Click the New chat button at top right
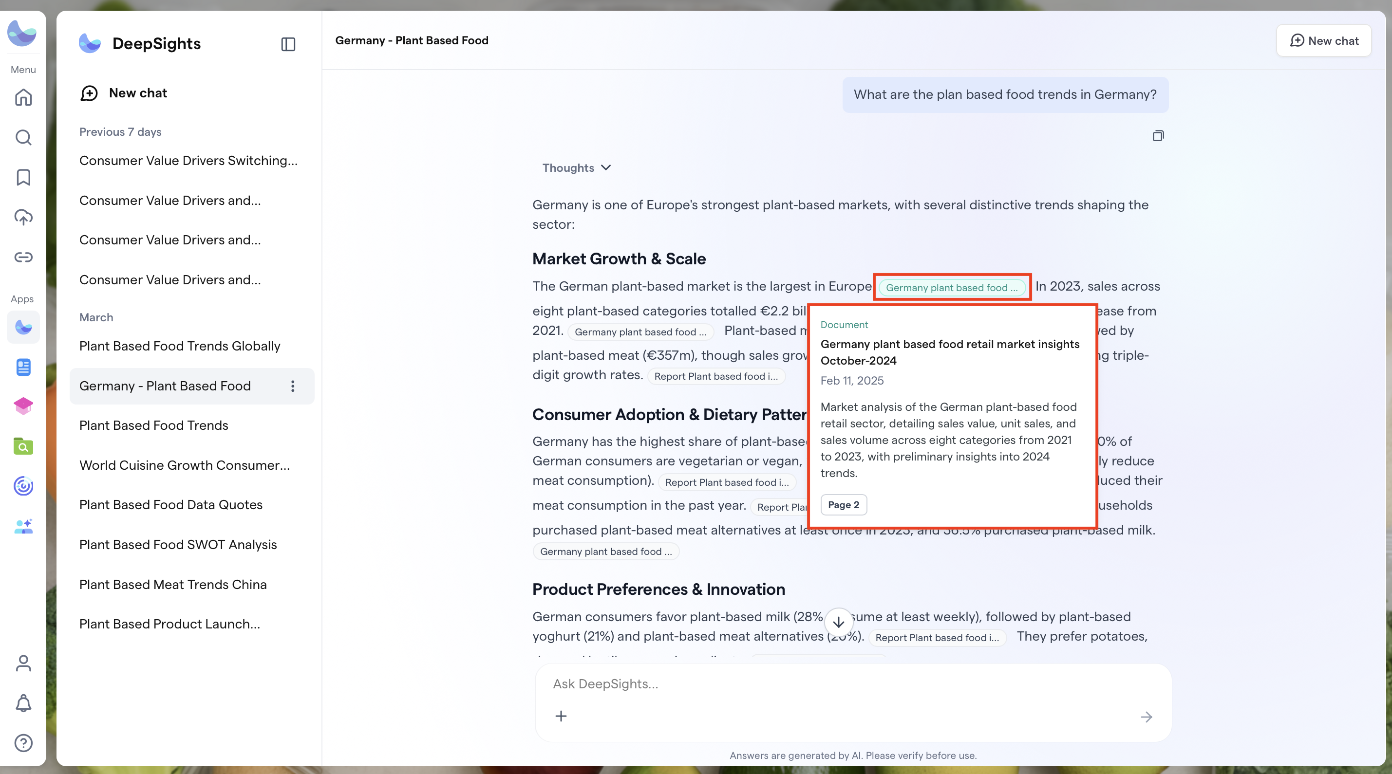This screenshot has width=1392, height=774. [x=1324, y=40]
